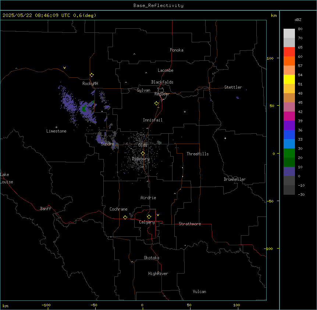Click the HighRiver label
Viewport: 317px width, 310px height.
pos(158,274)
